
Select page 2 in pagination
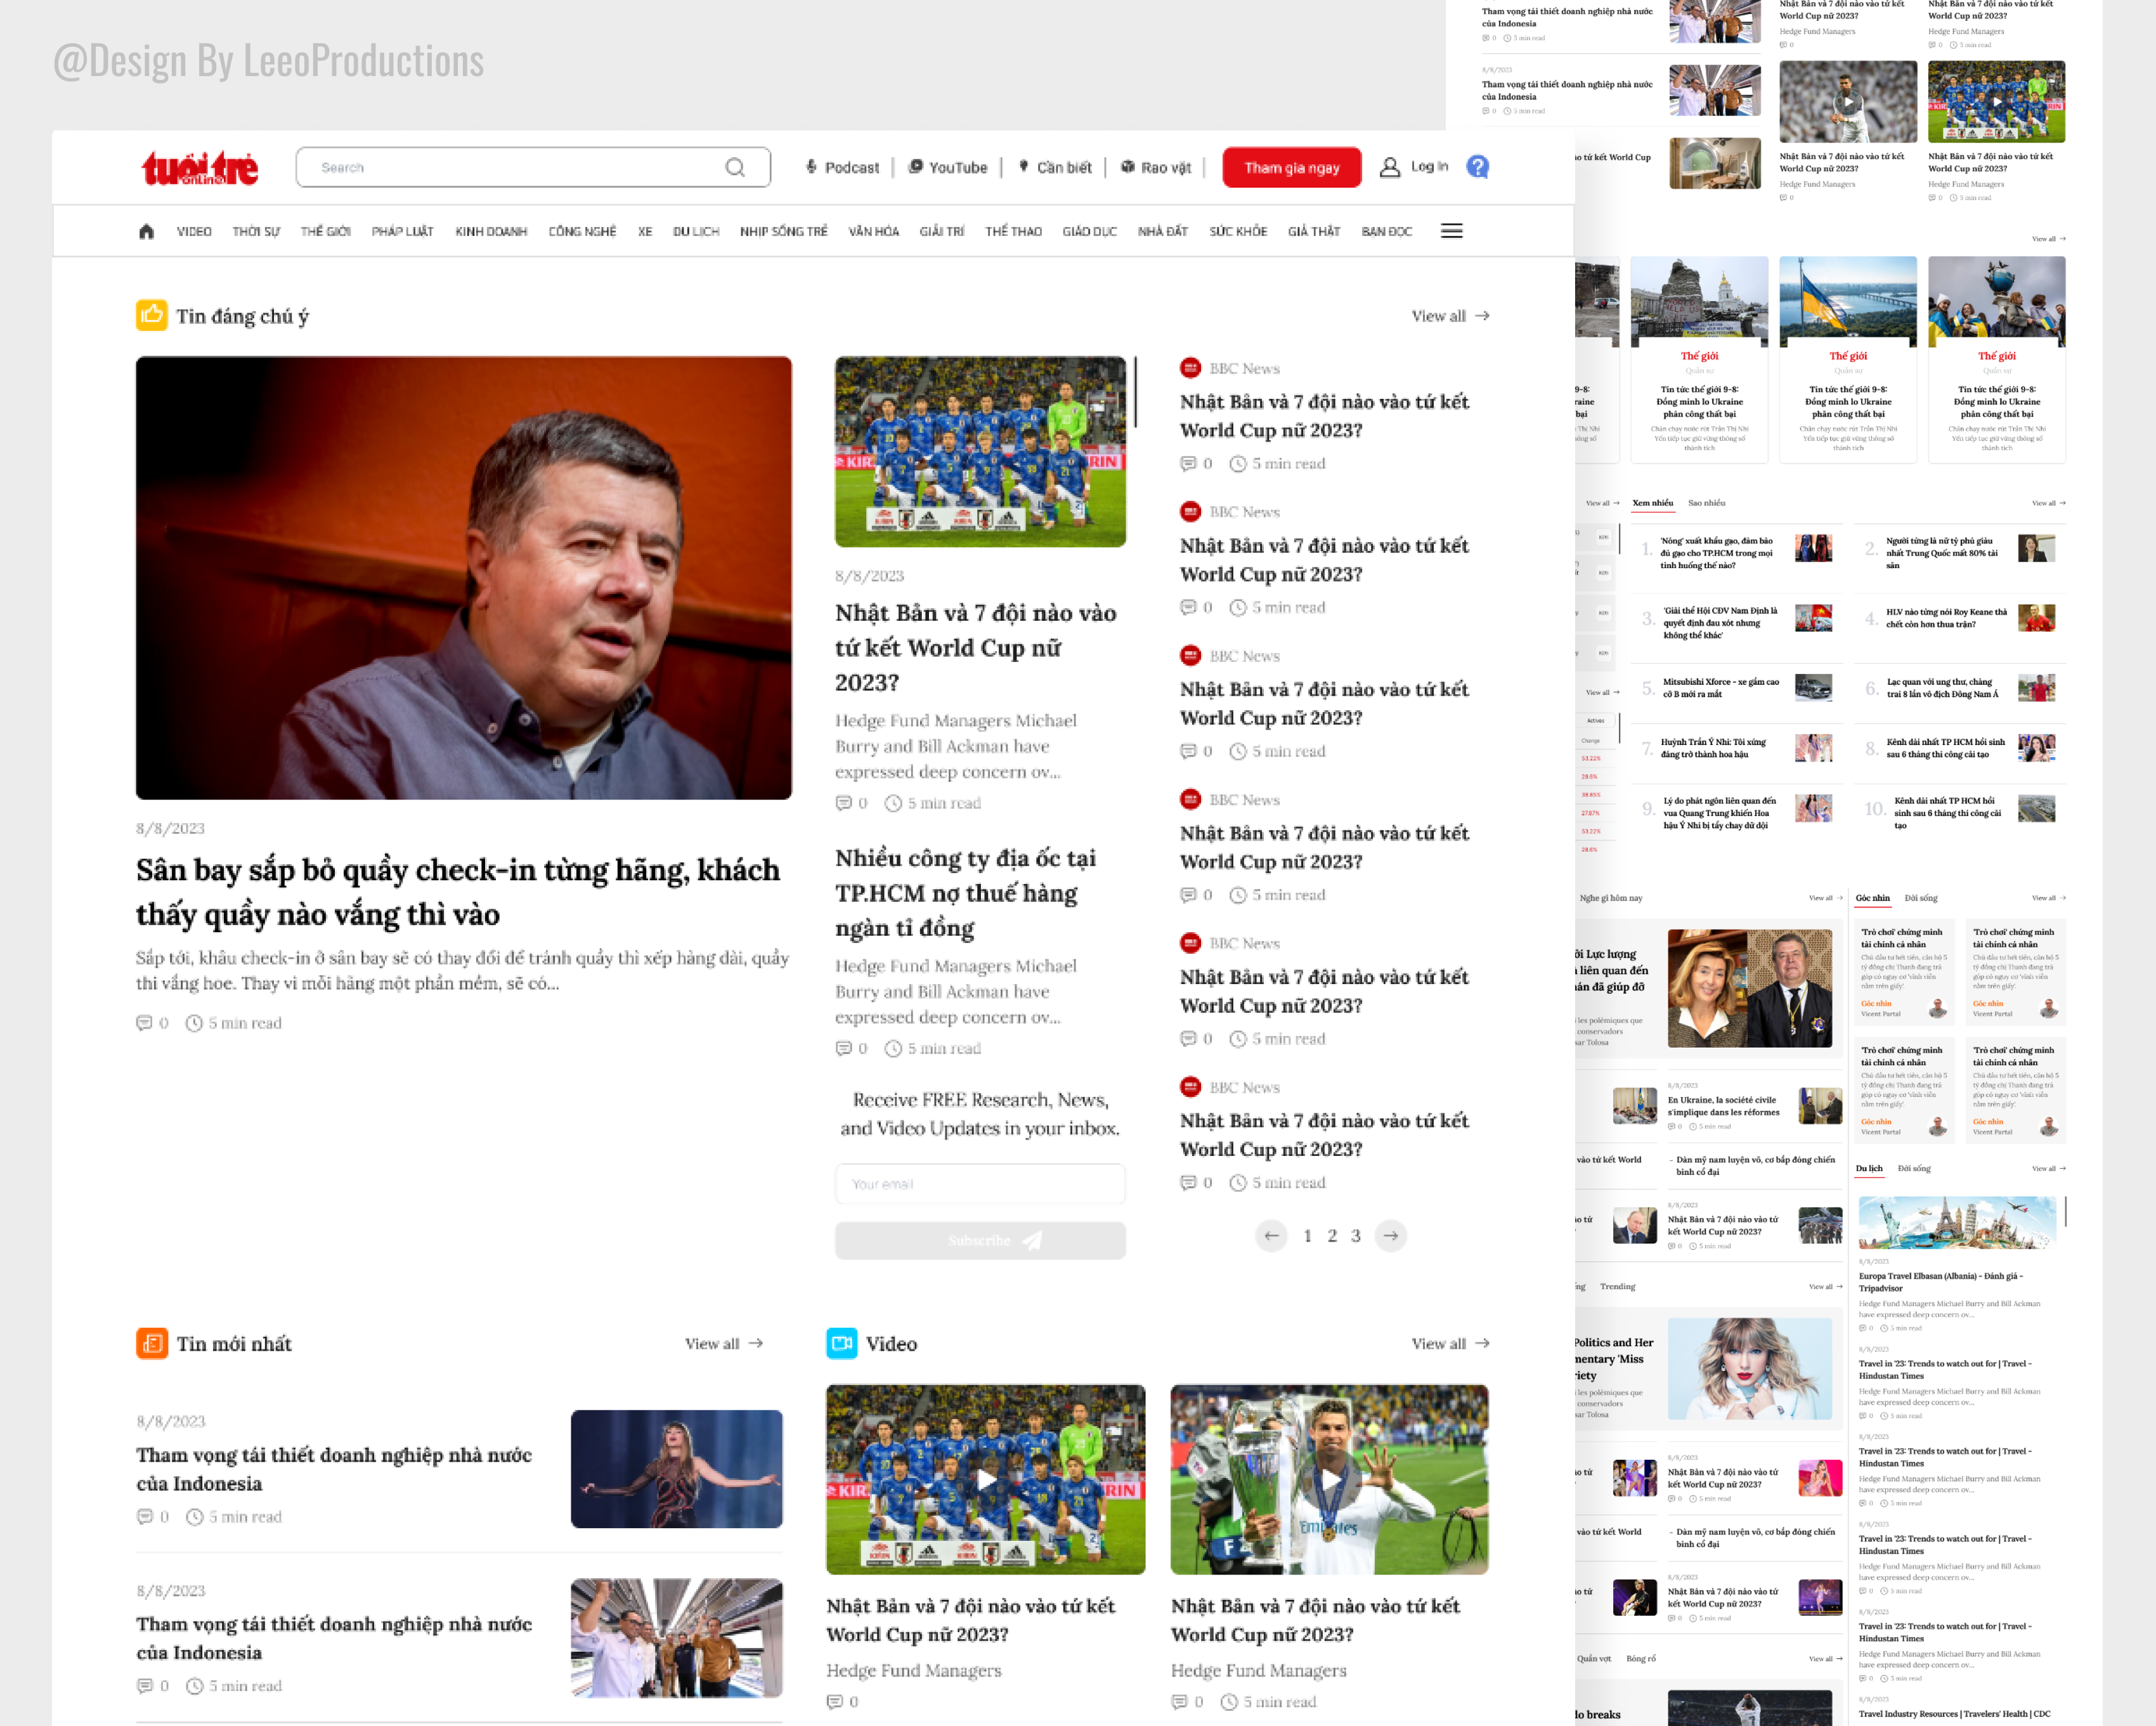click(1332, 1236)
